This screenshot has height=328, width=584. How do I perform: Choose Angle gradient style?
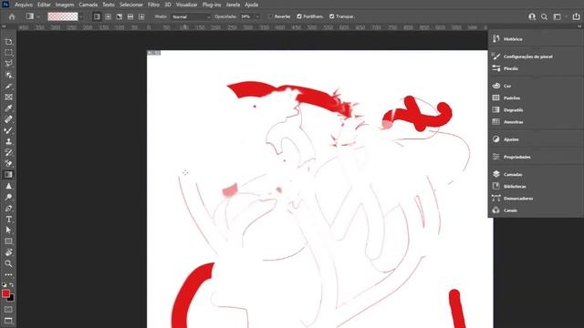(x=120, y=16)
